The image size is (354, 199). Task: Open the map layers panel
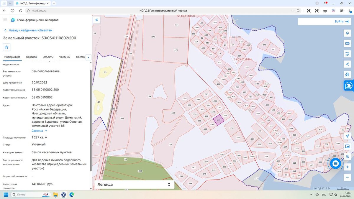347,33
